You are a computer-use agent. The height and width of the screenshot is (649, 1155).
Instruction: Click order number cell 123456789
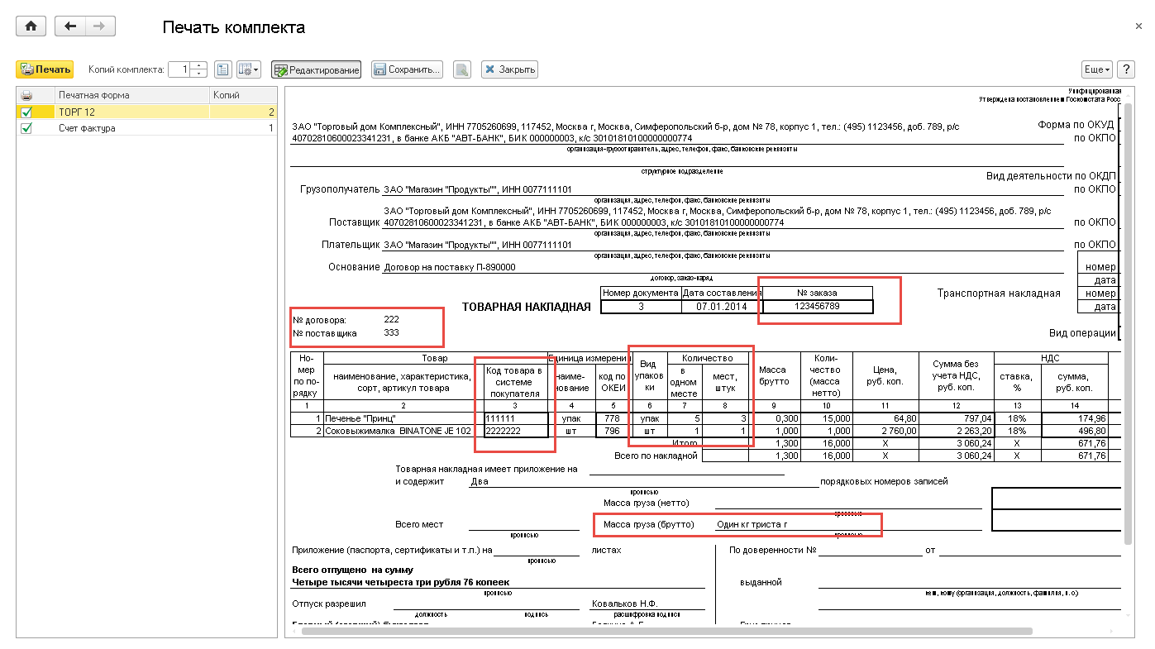click(817, 307)
